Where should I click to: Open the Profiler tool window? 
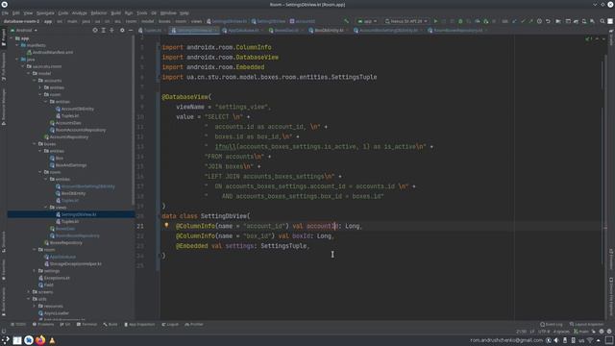(194, 325)
